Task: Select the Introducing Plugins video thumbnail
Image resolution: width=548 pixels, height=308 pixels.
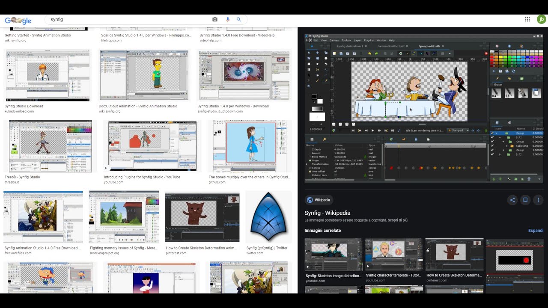Action: [152, 146]
